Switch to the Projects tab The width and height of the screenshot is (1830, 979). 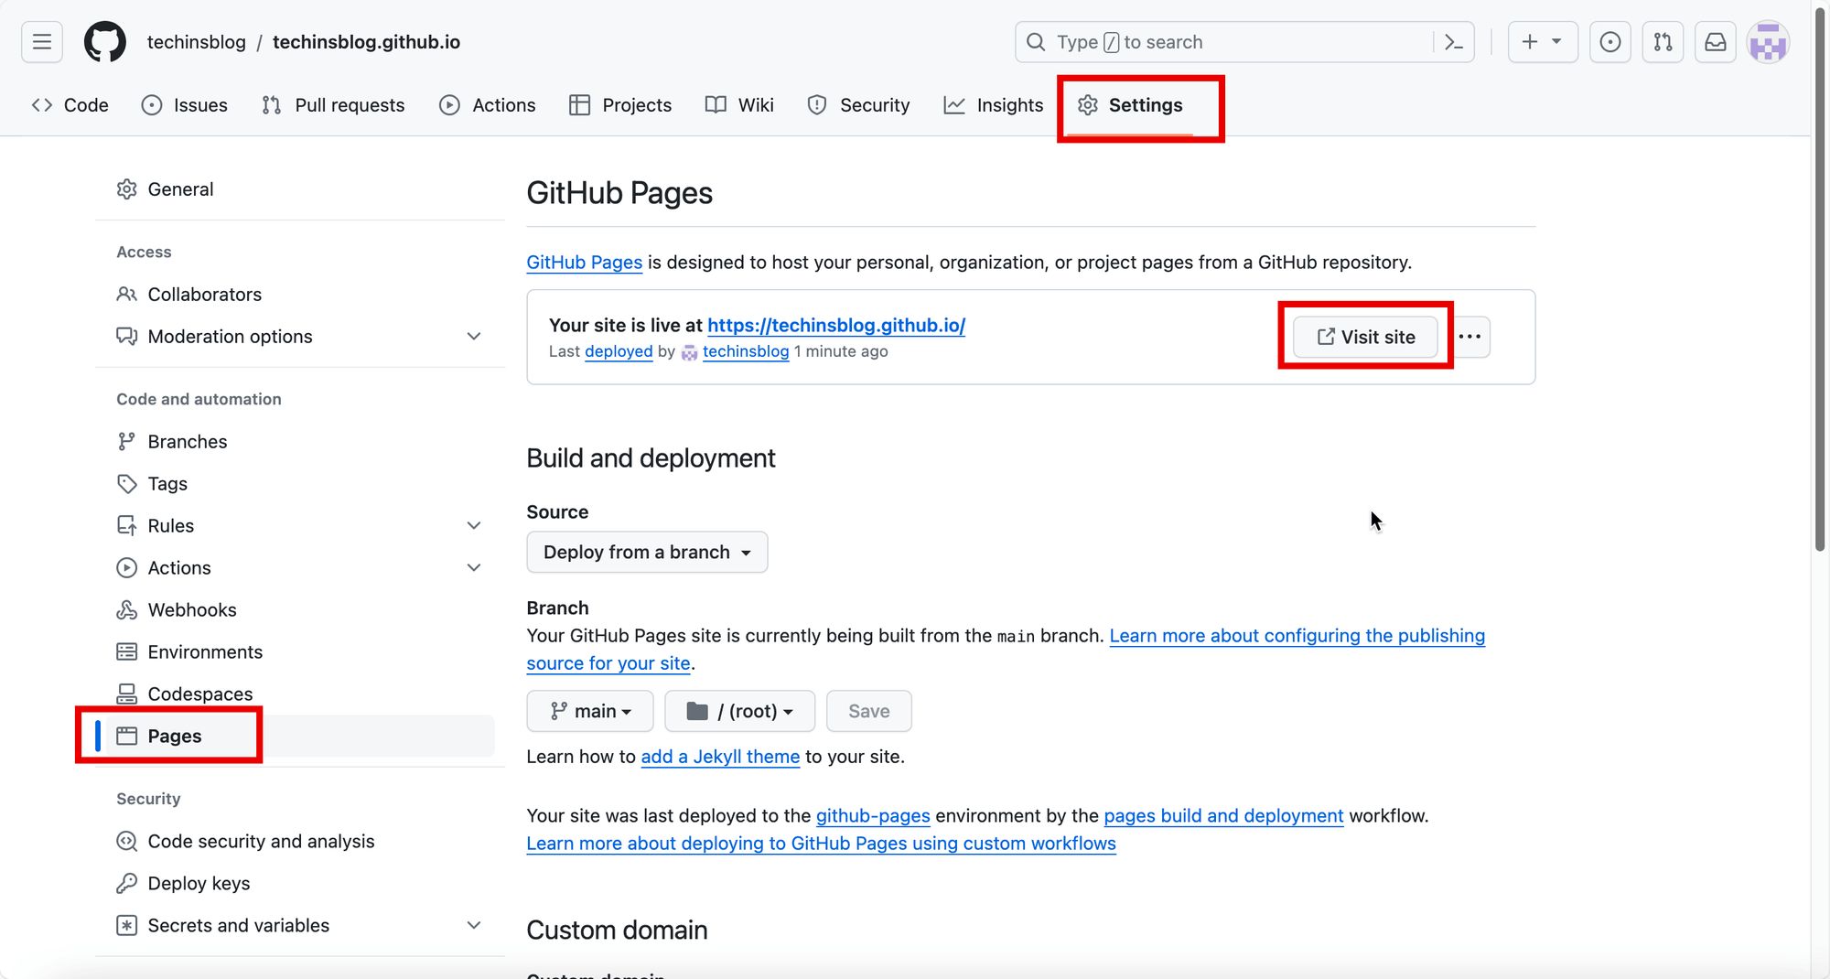[x=620, y=105]
